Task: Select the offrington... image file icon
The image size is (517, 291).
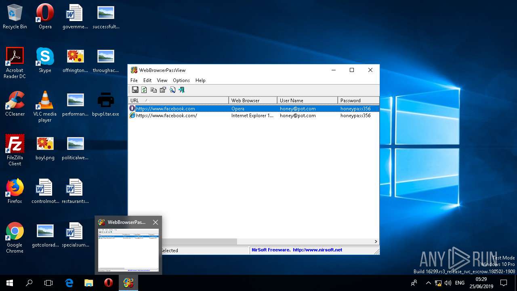Action: coord(75,60)
